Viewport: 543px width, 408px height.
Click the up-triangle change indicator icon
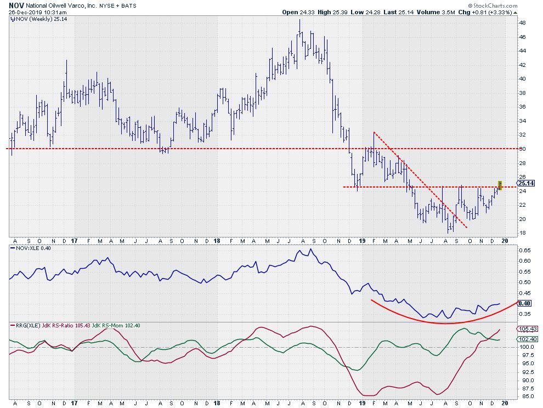515,13
